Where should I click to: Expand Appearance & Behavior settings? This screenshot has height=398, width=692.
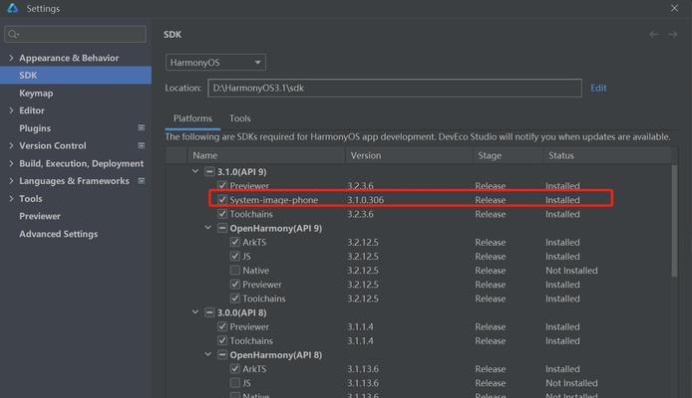pos(11,58)
